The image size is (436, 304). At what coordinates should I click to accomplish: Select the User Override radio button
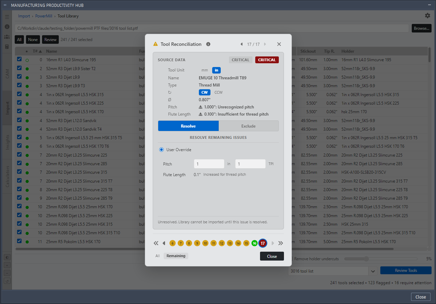[x=162, y=150]
